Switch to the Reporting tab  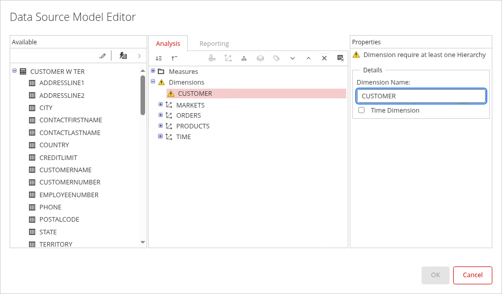click(214, 44)
